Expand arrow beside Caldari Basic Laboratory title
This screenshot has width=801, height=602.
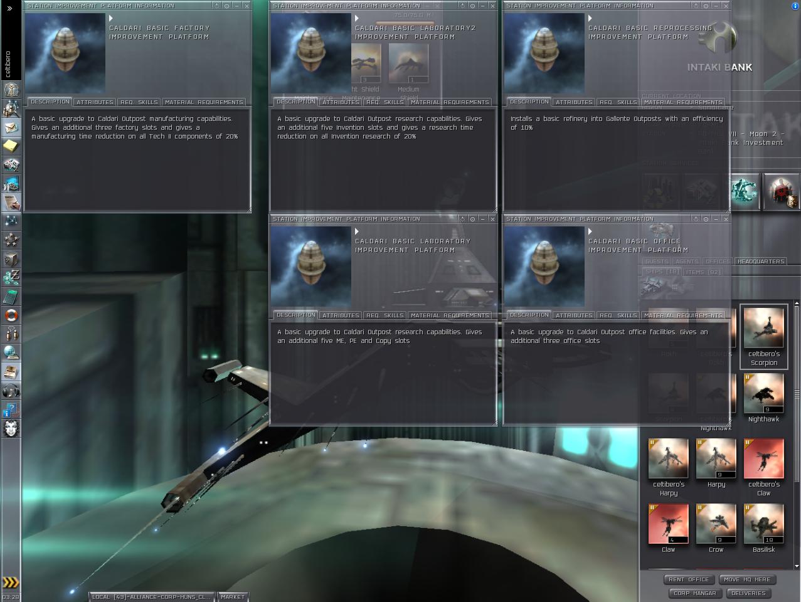[357, 231]
